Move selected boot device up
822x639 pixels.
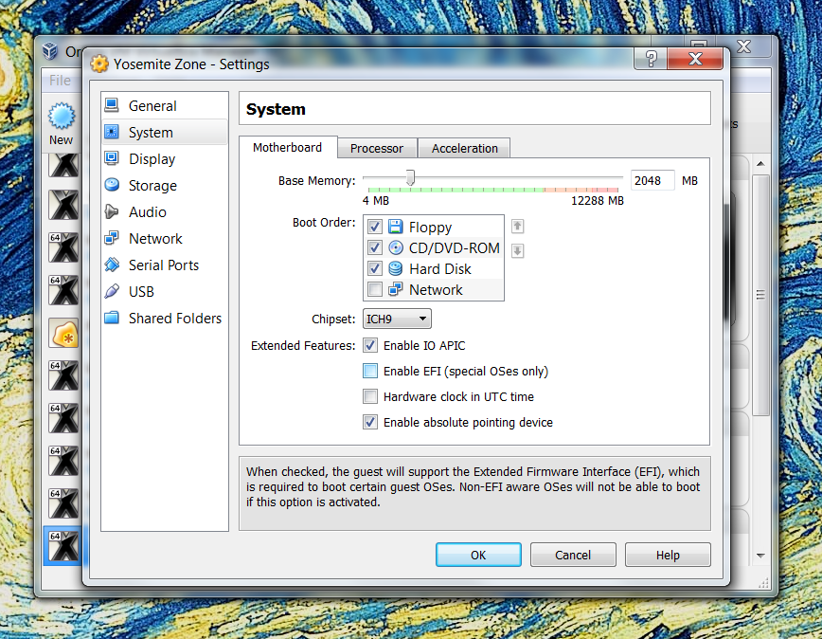(x=517, y=227)
